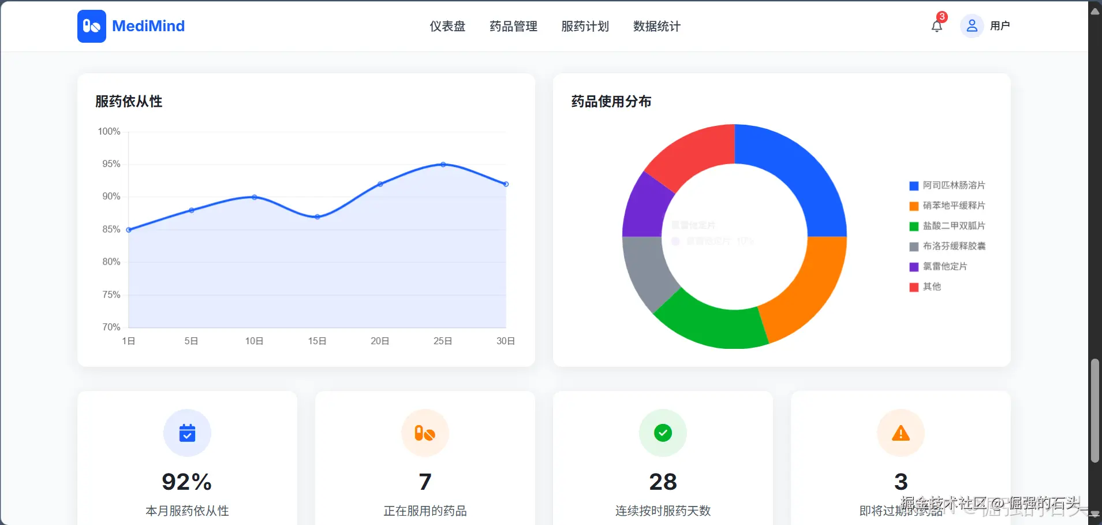Click the MediMind pill logo icon
The image size is (1102, 525).
[x=92, y=25]
